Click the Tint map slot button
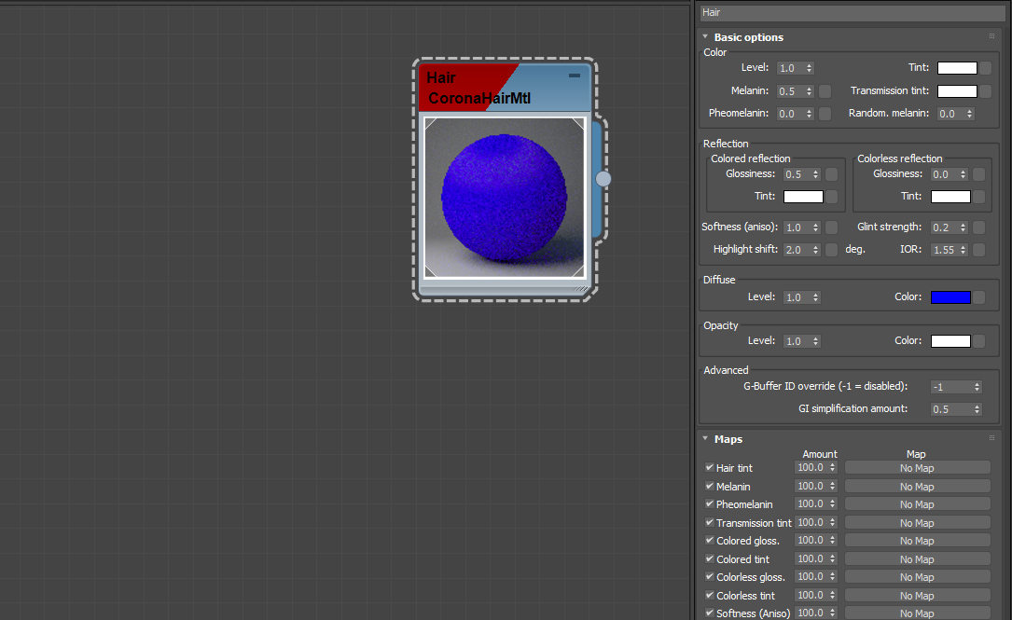 986,68
